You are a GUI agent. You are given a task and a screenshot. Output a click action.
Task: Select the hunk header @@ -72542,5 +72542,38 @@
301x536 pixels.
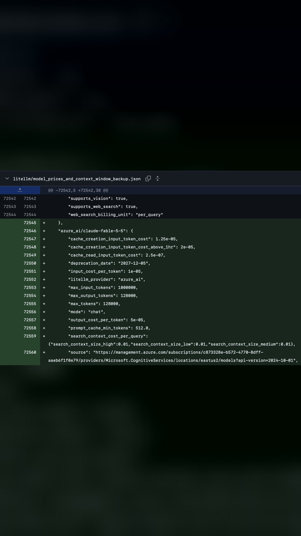click(x=78, y=190)
